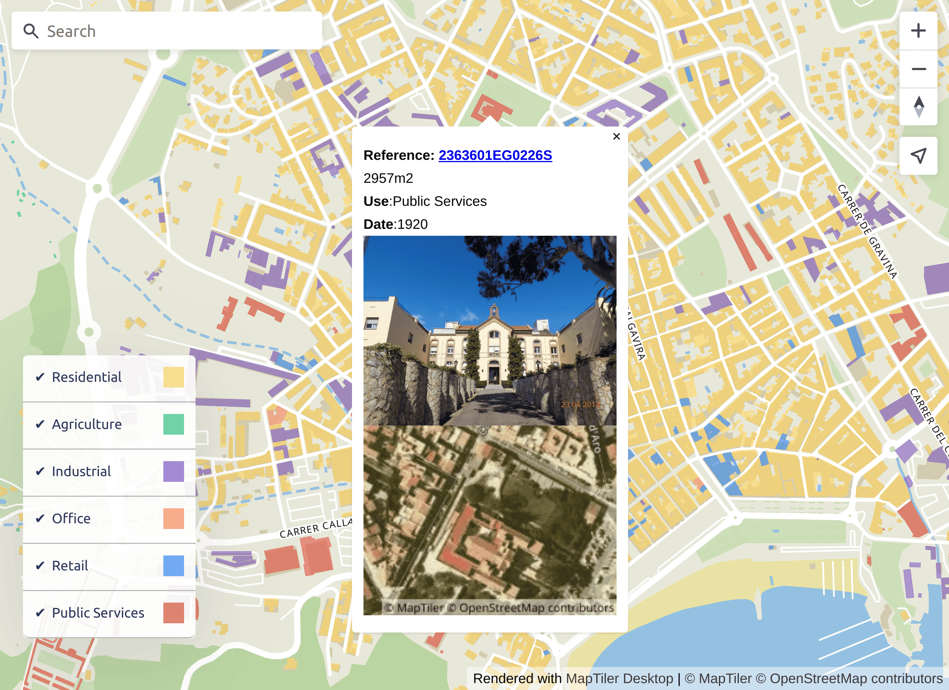
Task: Close the parcel information popup
Action: 616,136
